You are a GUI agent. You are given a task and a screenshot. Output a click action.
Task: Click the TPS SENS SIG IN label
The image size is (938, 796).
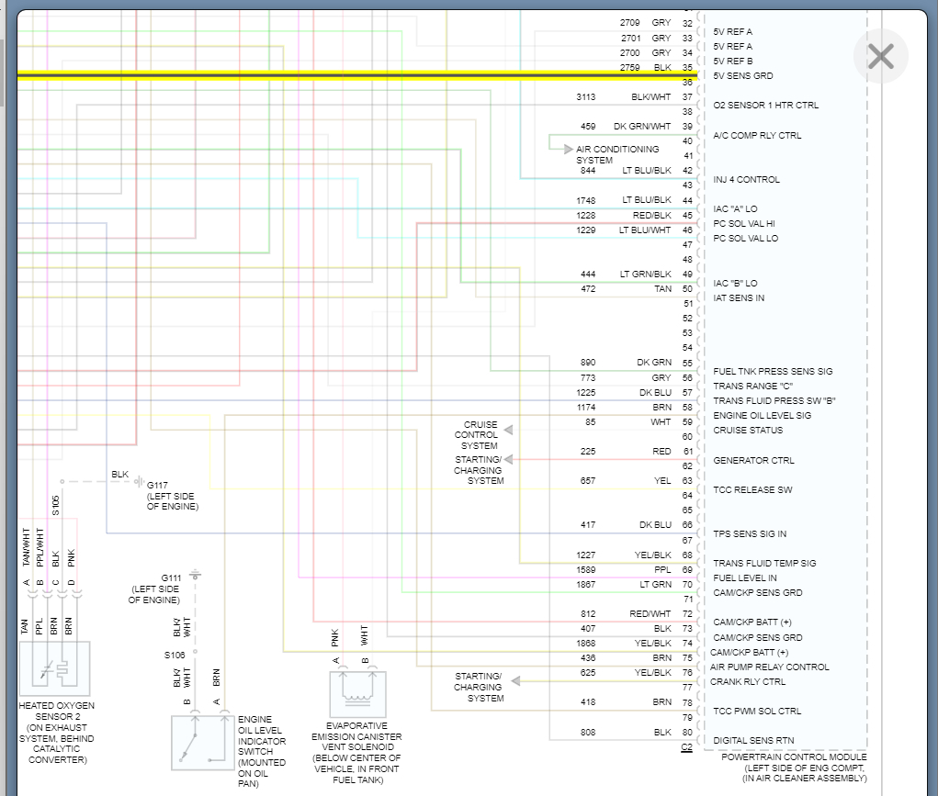tap(750, 534)
